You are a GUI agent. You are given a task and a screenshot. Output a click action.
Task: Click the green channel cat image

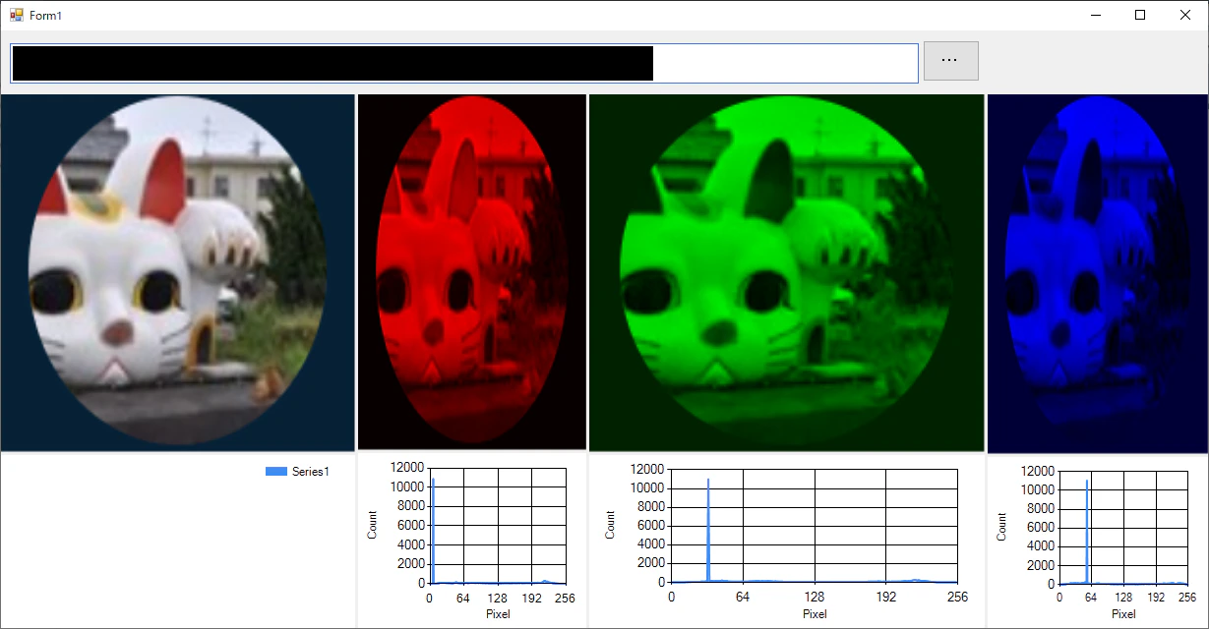coord(787,273)
